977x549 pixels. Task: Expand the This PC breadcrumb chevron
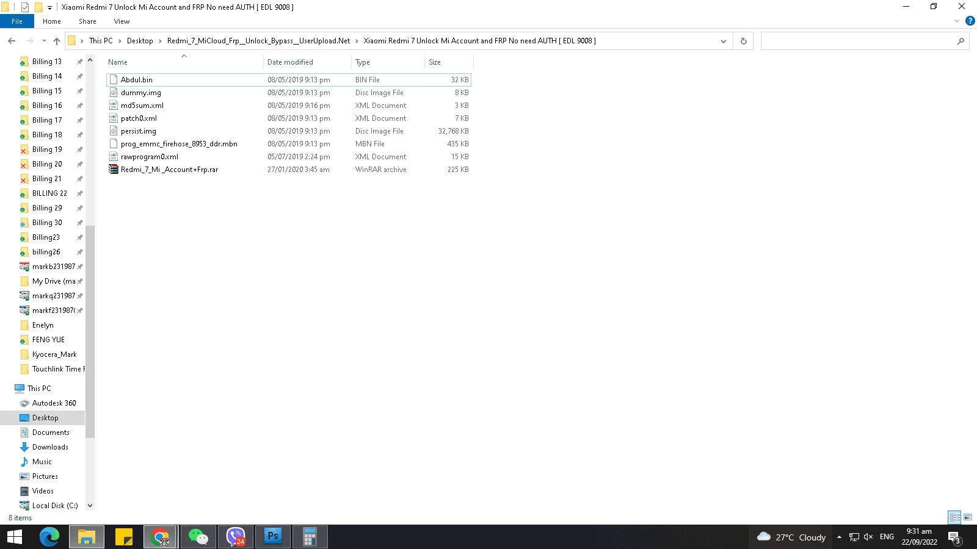(120, 41)
